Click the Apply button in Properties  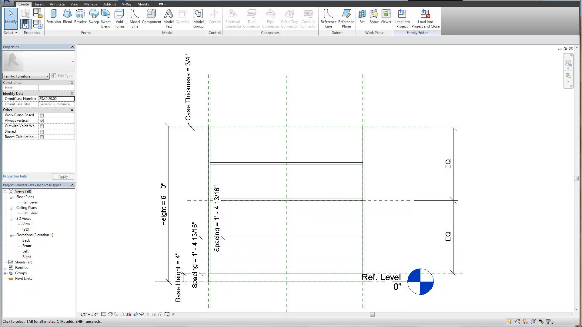click(63, 177)
